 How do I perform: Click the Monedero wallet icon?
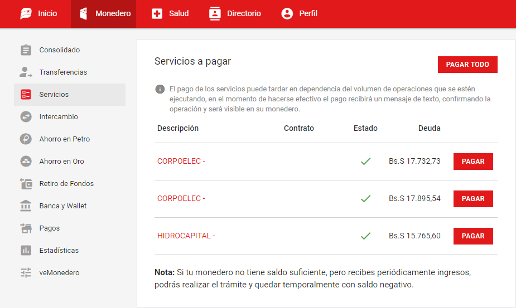84,13
